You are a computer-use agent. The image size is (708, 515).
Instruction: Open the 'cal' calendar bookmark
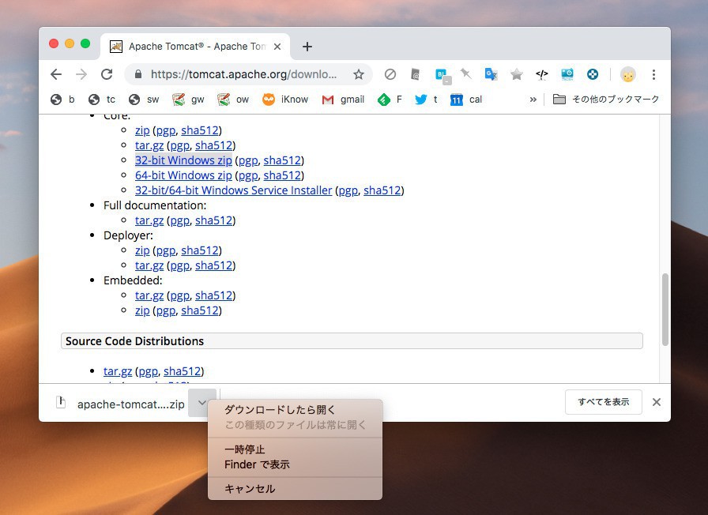(466, 100)
